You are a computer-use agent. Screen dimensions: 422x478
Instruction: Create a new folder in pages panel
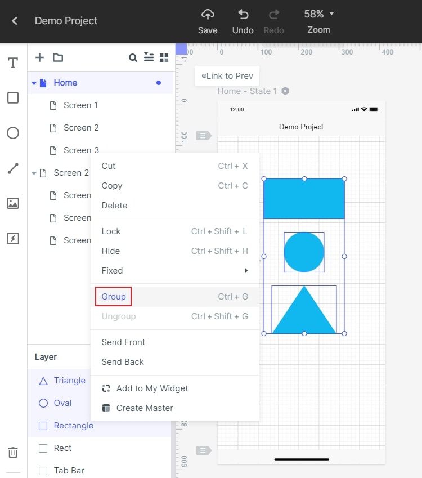58,57
